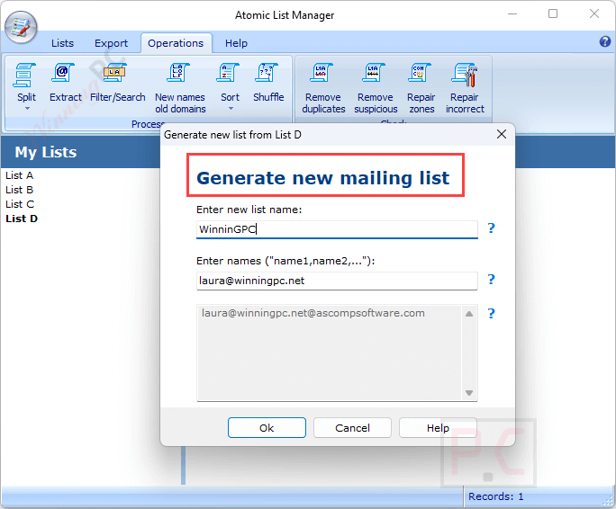Confirm the dialog with Ok
The image size is (616, 509).
pos(267,428)
